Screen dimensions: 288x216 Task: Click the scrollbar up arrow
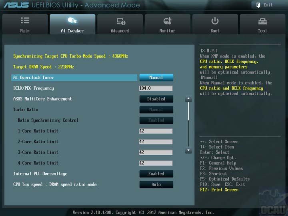tap(188, 99)
